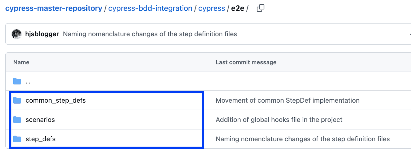View commit 'Movement of common StepDef implementation'
411x153 pixels.
tap(287, 101)
